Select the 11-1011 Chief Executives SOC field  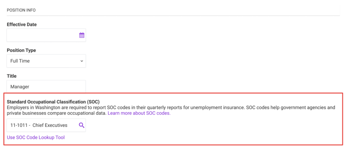(x=46, y=125)
